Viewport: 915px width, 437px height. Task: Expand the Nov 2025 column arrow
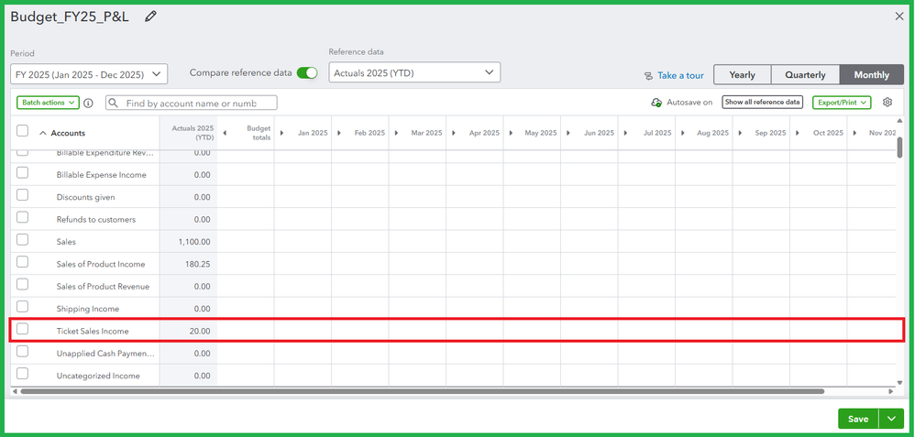[x=854, y=133]
